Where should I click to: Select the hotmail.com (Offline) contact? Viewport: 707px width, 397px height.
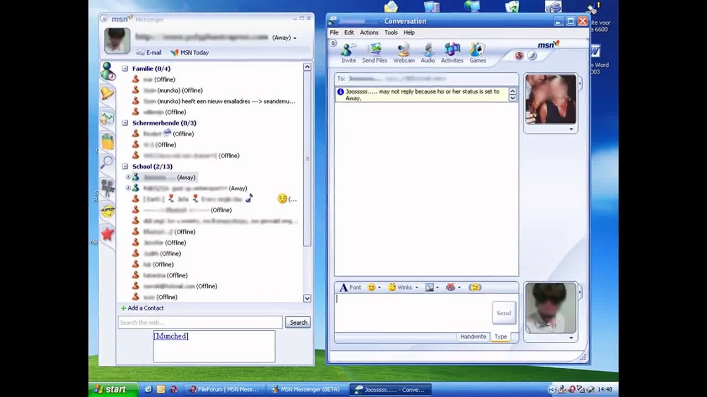[x=175, y=286]
